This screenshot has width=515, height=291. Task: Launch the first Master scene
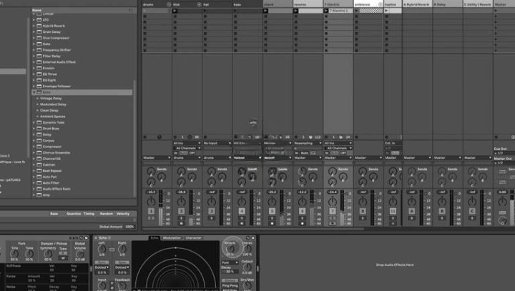[496, 11]
